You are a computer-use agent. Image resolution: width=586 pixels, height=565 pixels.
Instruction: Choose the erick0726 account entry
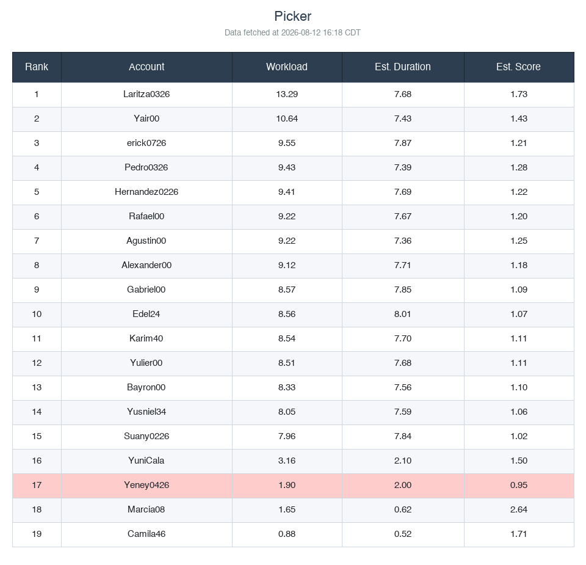[x=146, y=143]
